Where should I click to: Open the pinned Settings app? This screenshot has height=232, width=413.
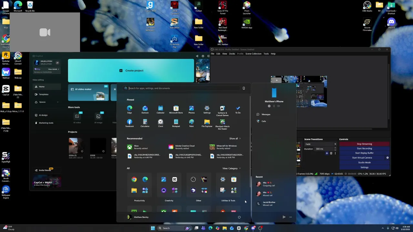pyautogui.click(x=207, y=110)
